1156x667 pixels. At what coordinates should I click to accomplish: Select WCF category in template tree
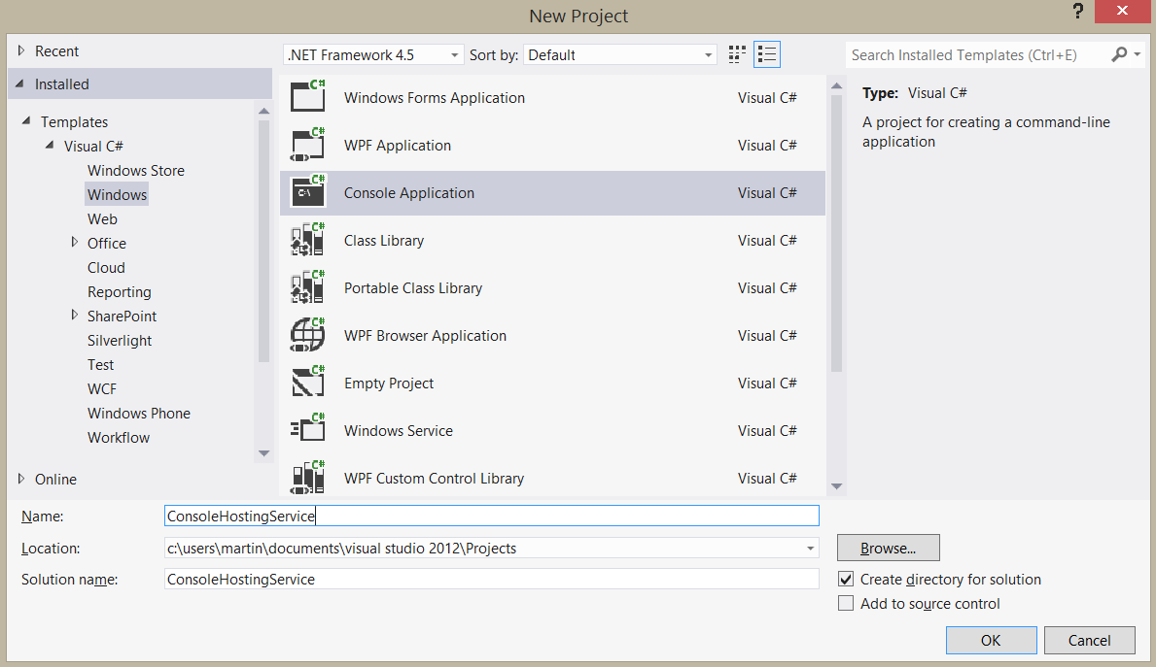[102, 389]
